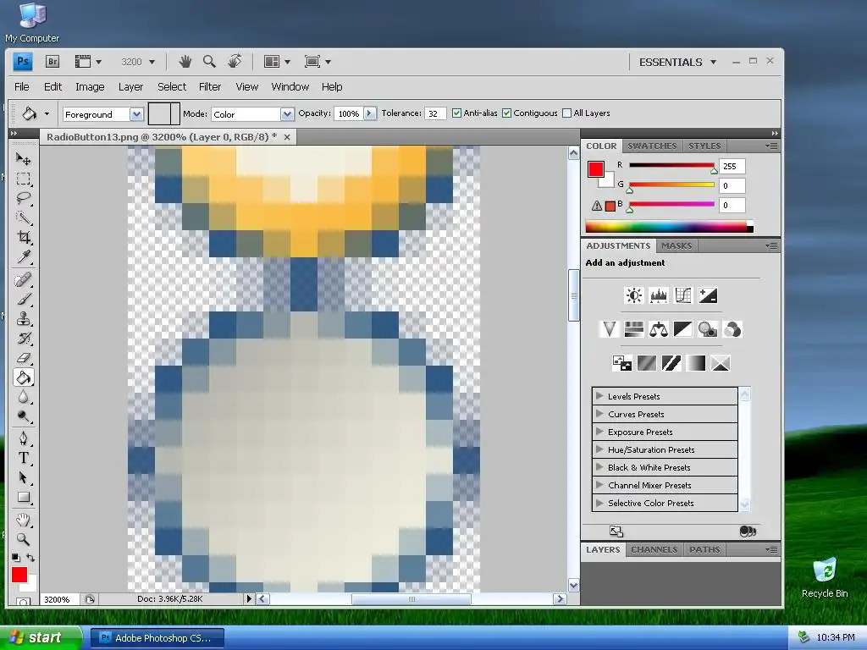Switch to the Channels tab
Screen dimensions: 867x650
[x=654, y=549]
